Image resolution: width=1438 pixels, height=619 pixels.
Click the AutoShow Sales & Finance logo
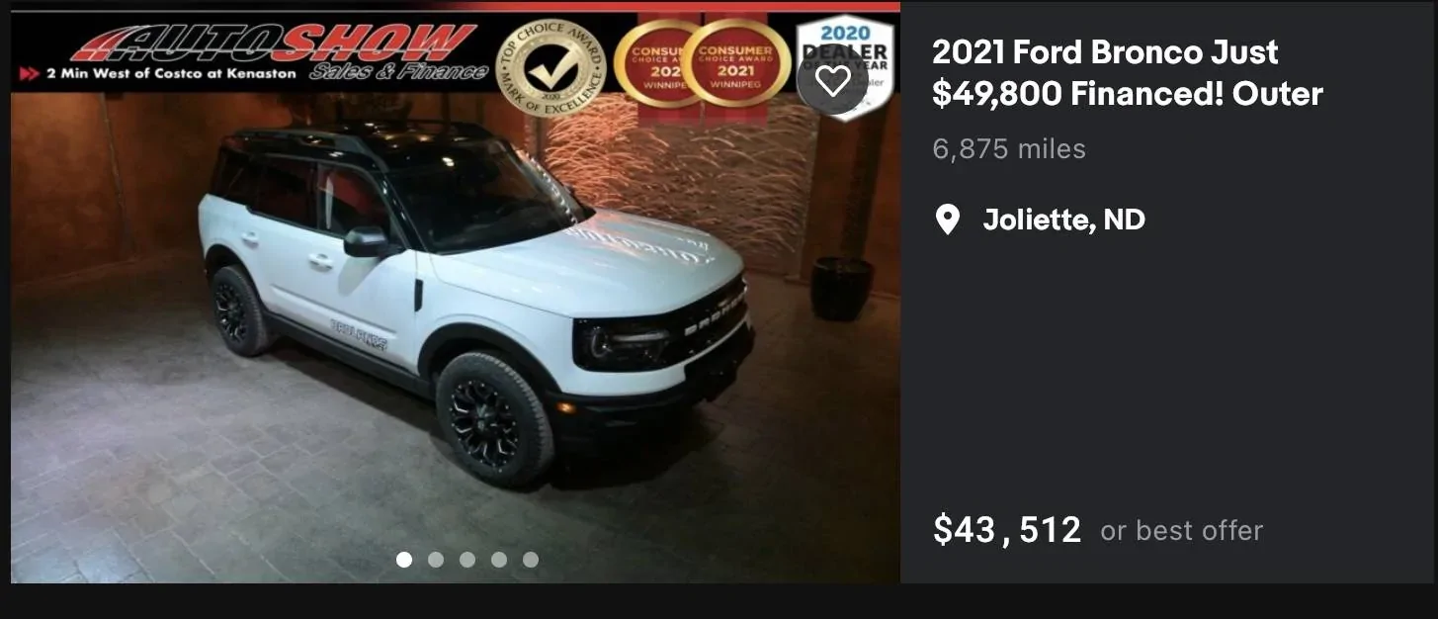(279, 50)
